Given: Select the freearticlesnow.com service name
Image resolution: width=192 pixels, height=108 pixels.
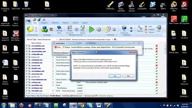Looking at the screenshot, I should coord(39,79).
